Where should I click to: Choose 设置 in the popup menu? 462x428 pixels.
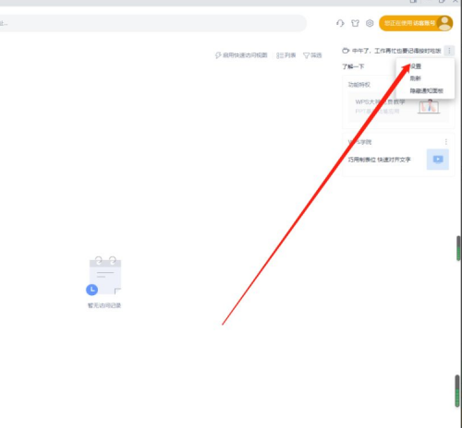coord(416,66)
